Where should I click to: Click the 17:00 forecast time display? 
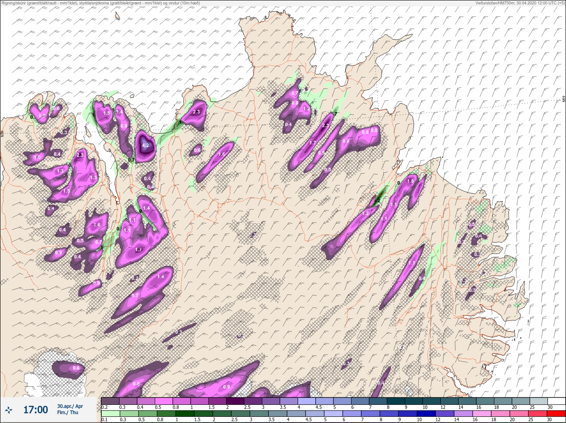[x=35, y=410]
